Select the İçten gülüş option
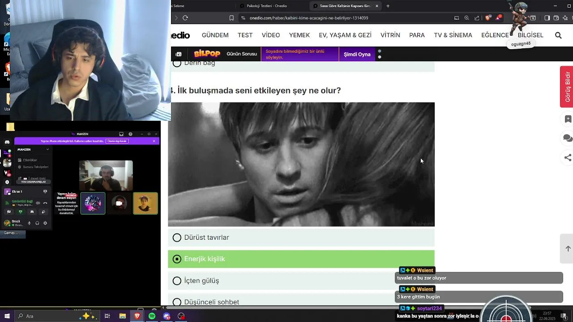 [x=301, y=281]
